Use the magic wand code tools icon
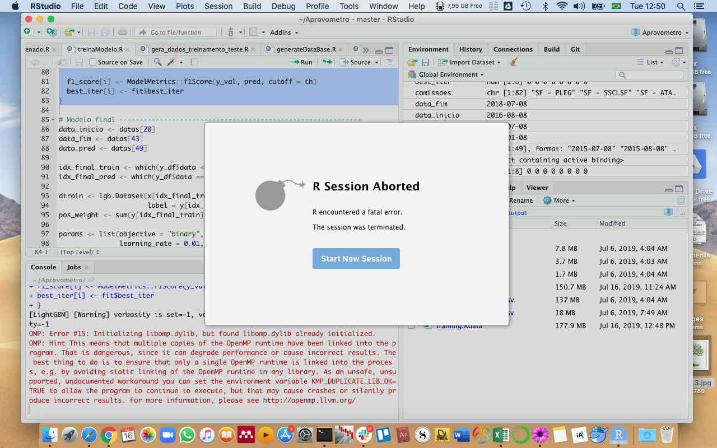 pos(171,62)
